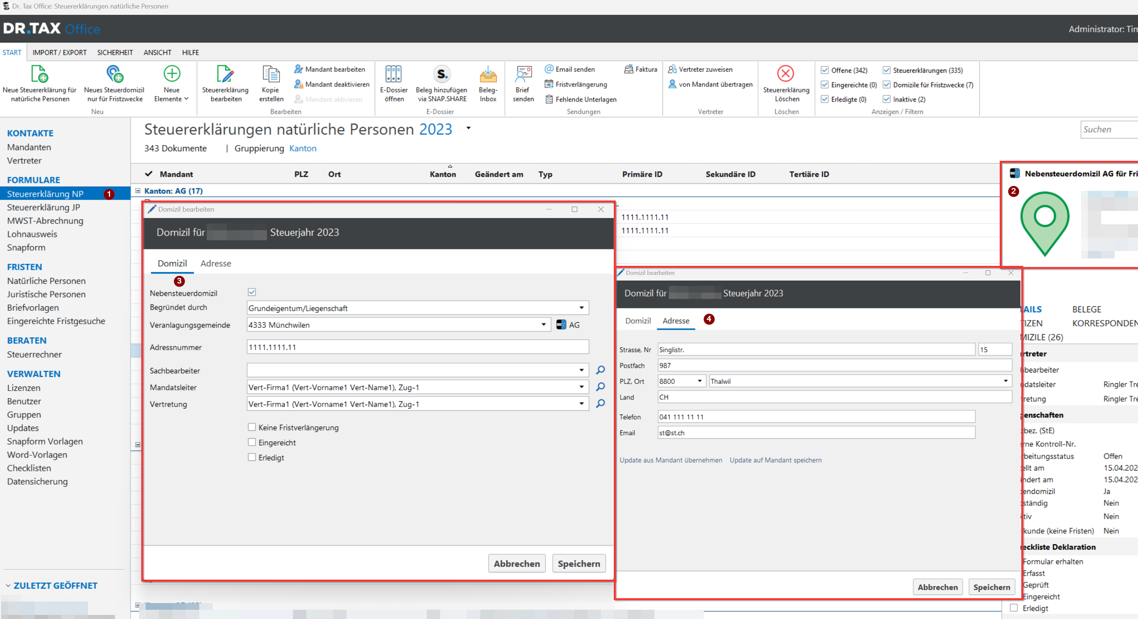Uncheck the Offene (342) filter
This screenshot has width=1138, height=619.
pyautogui.click(x=824, y=70)
